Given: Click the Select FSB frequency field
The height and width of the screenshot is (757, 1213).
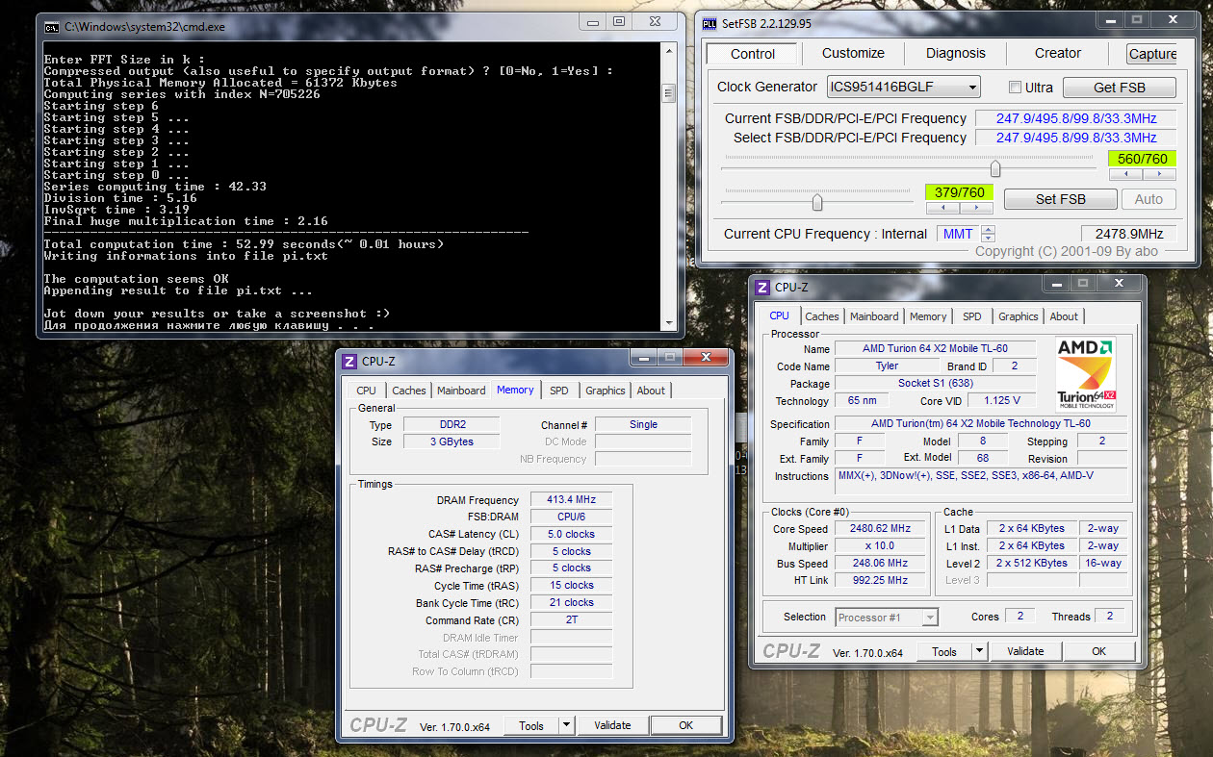Looking at the screenshot, I should 1075,138.
